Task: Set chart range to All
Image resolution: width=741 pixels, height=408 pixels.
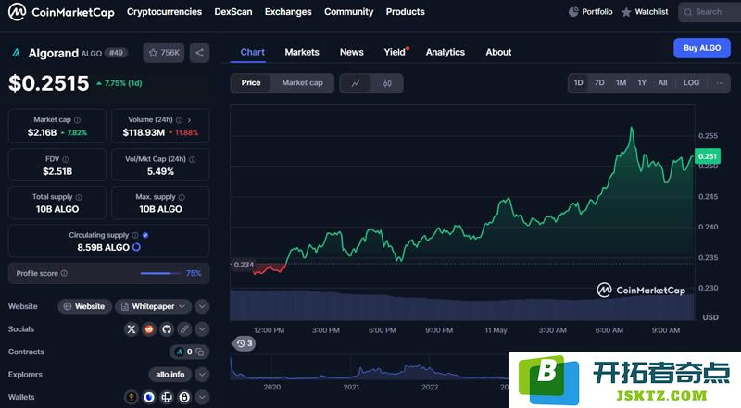Action: (x=662, y=83)
